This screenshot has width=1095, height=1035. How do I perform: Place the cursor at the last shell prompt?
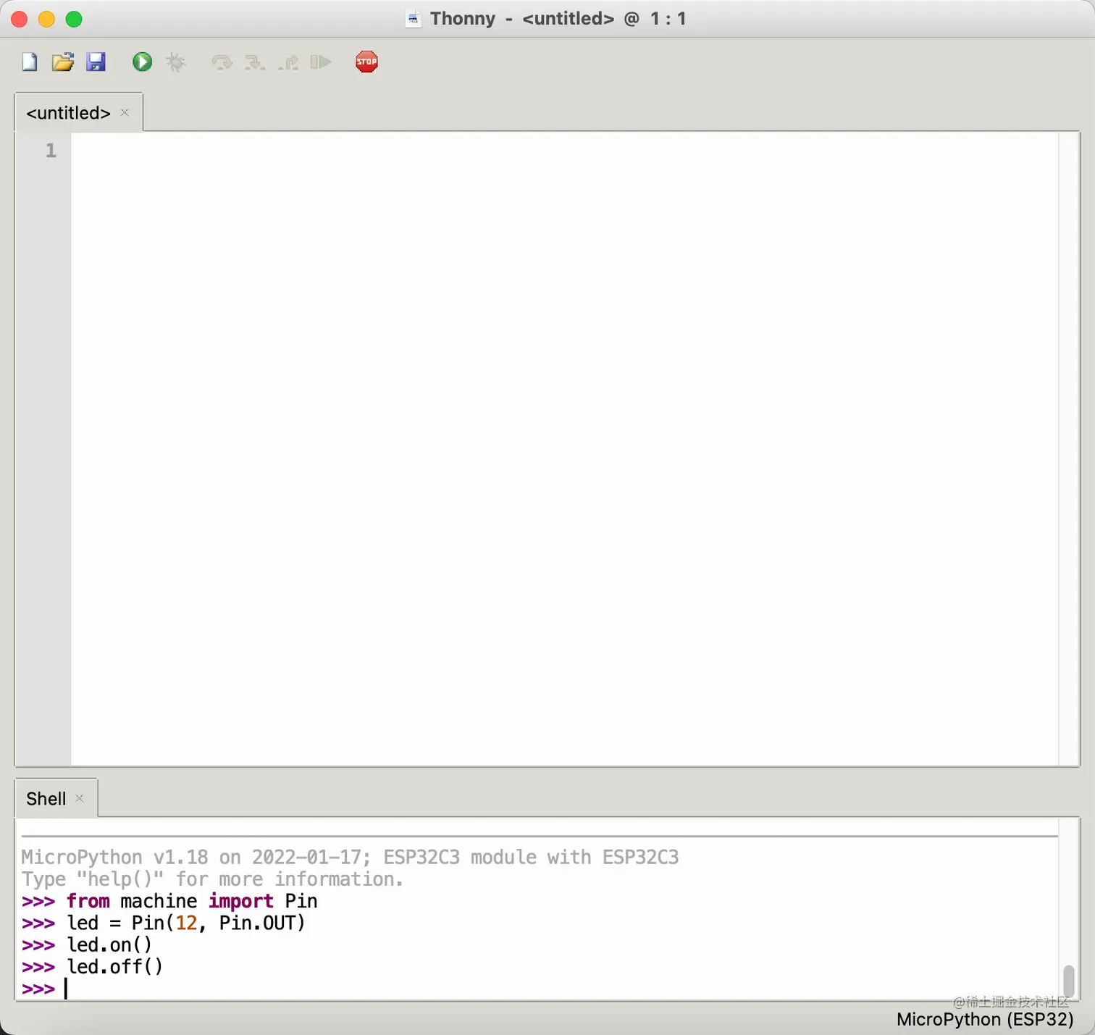[x=66, y=989]
